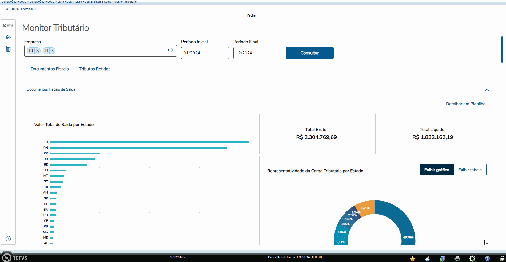Select Exibir tabela view
The height and width of the screenshot is (262, 506).
click(470, 170)
